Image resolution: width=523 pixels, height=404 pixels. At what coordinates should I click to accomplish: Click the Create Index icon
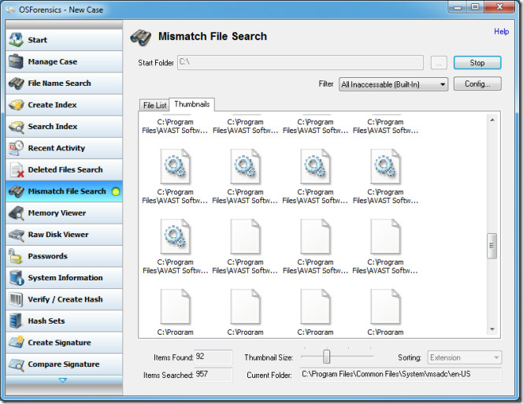point(16,105)
